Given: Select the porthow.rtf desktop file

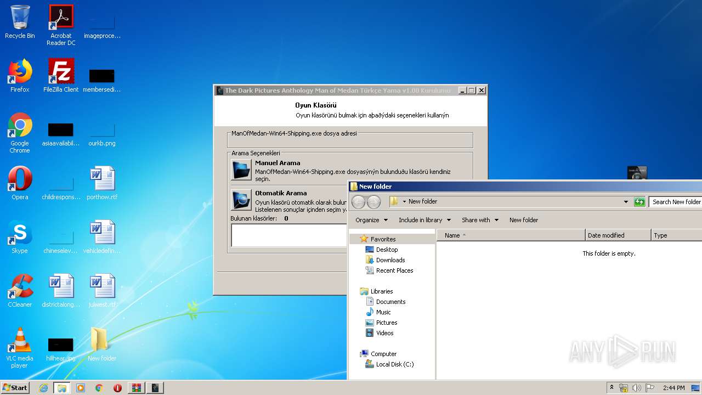Looking at the screenshot, I should coord(102,183).
